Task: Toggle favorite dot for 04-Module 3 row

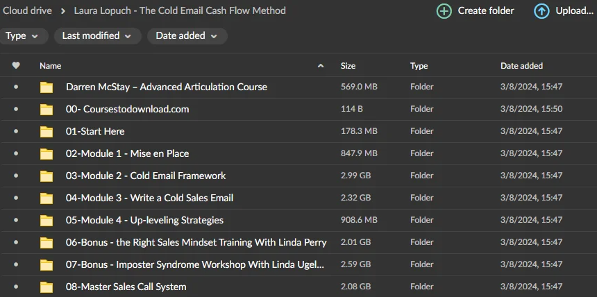Action: click(x=15, y=198)
